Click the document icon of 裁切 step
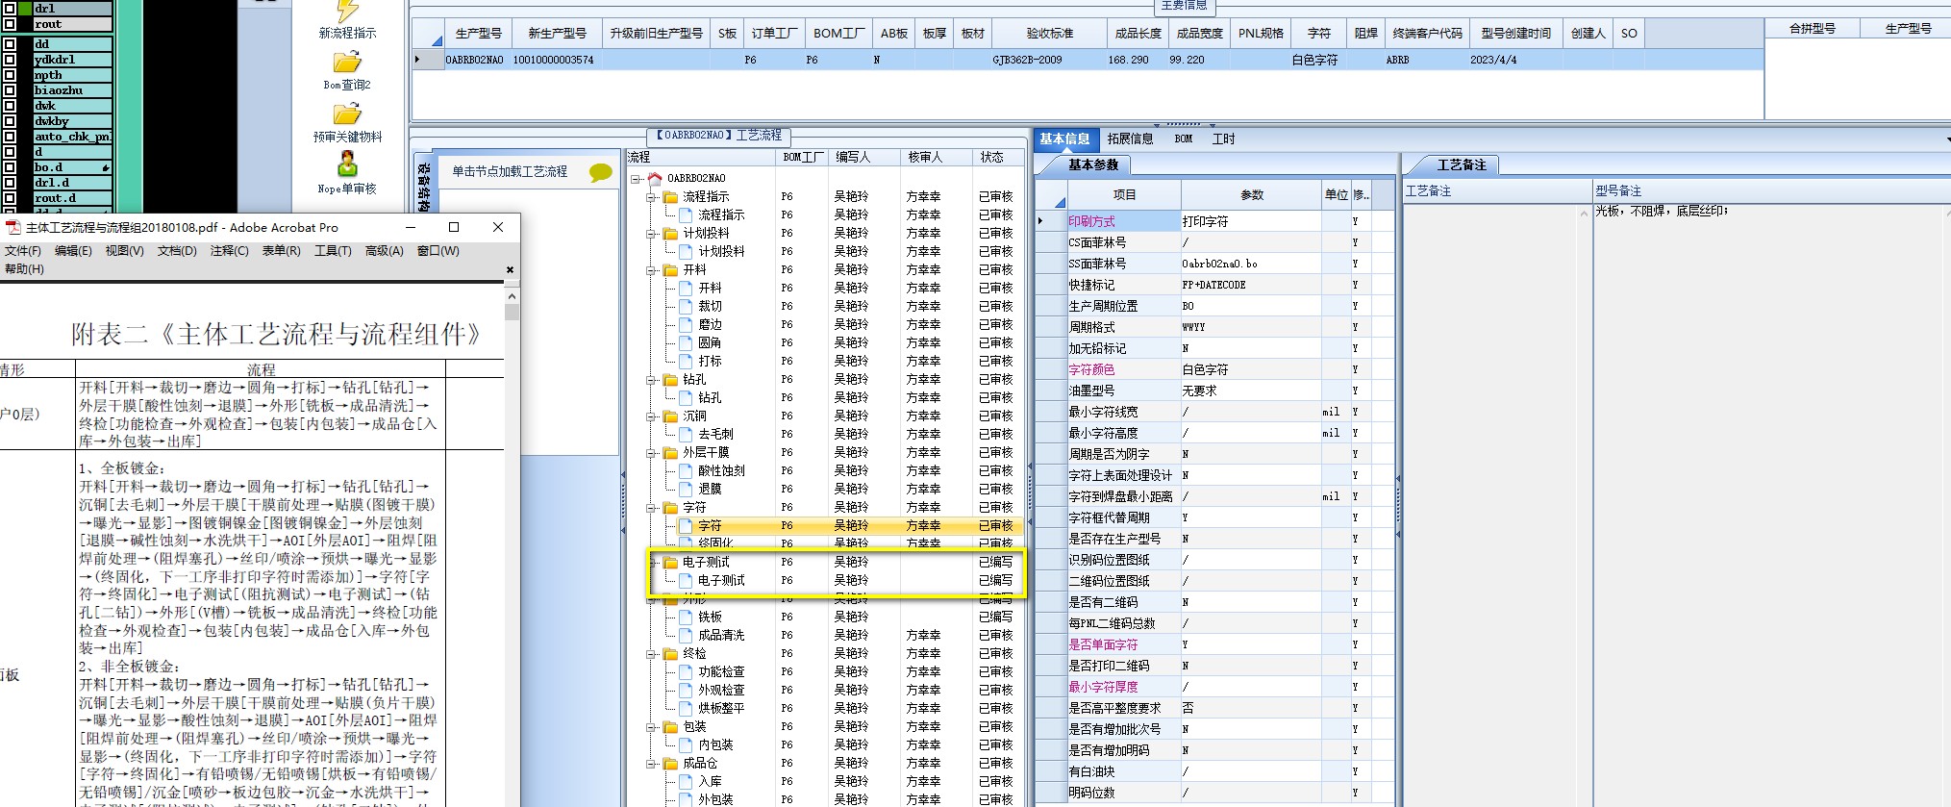 tap(686, 306)
